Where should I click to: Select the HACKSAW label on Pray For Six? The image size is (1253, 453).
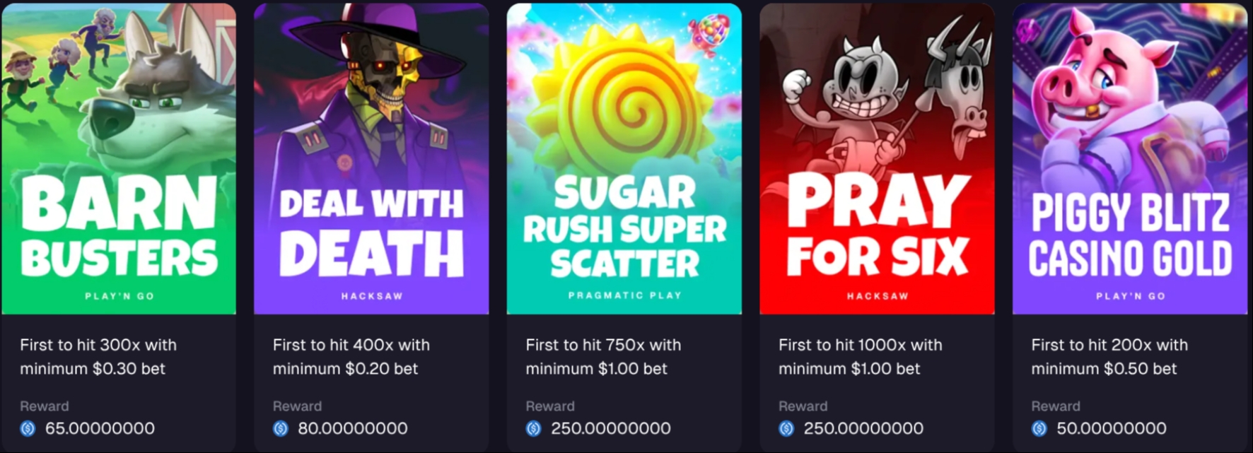coord(877,297)
